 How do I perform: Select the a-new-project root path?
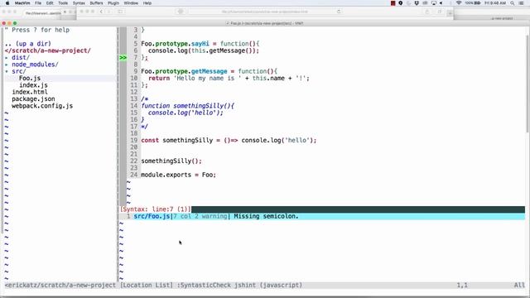(48, 50)
